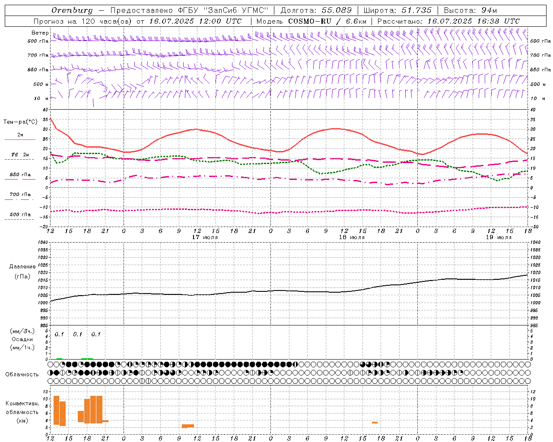Click the Тем-ра(°C) axis title

point(20,122)
